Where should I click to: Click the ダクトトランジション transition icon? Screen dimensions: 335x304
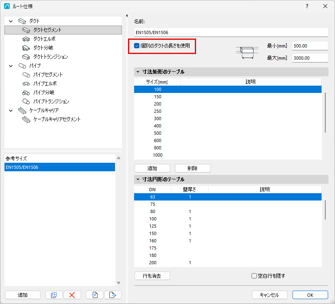coord(26,57)
